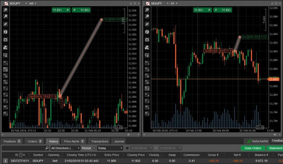283x164 pixels.
Task: Open the Journal tab
Action: [119, 141]
